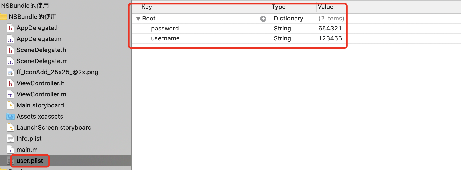Click the AppDelegate.m source file icon

[x=11, y=39]
